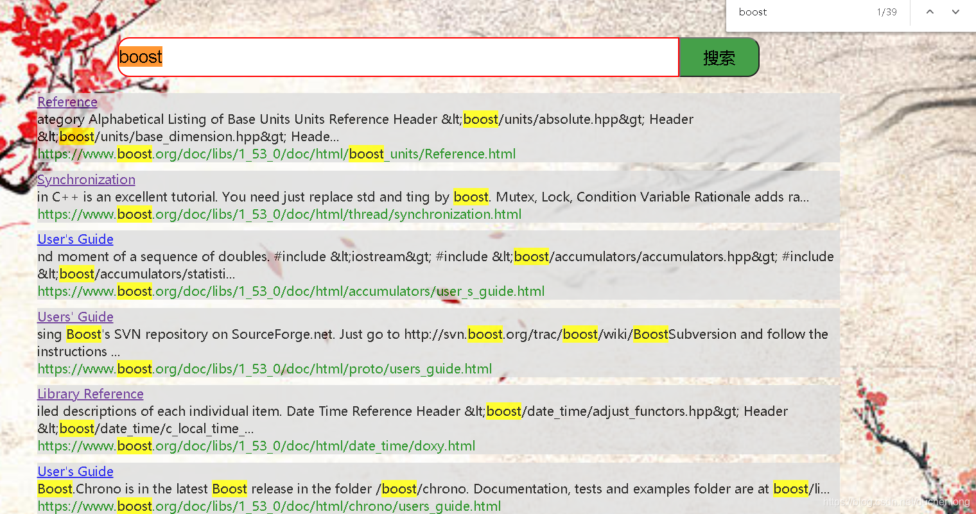This screenshot has height=514, width=976.
Task: Click the snippet starting 'ategory Alphabetical Listing'
Action: (x=365, y=128)
